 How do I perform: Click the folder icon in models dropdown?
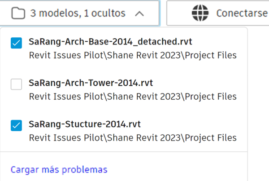point(18,13)
